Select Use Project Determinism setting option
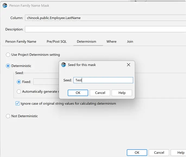The height and width of the screenshot is (157, 186). point(8,55)
